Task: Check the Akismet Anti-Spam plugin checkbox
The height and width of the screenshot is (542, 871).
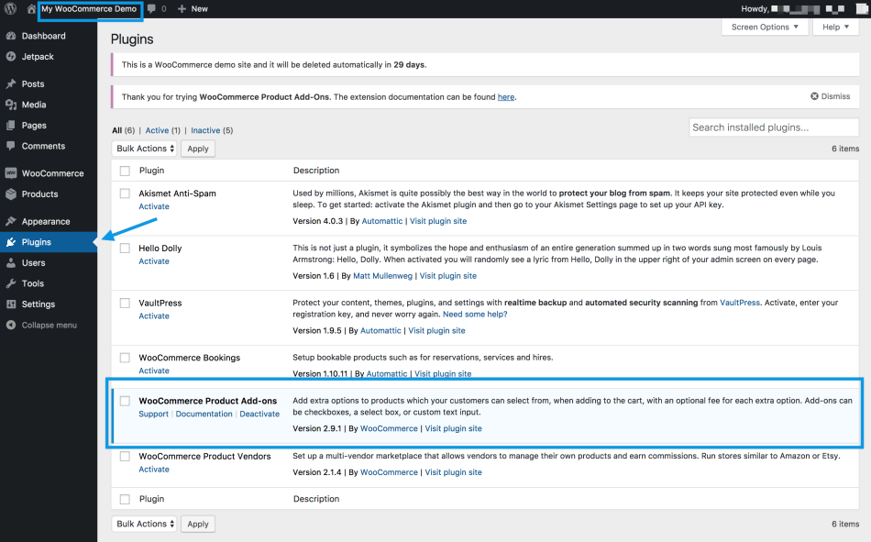Action: tap(125, 194)
